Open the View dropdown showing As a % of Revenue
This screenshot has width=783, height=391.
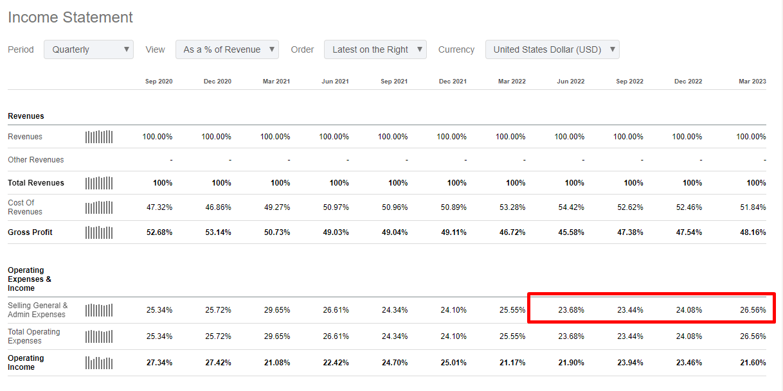(227, 49)
